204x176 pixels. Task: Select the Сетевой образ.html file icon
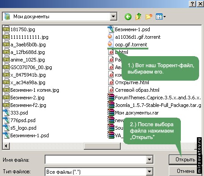[x=111, y=90]
